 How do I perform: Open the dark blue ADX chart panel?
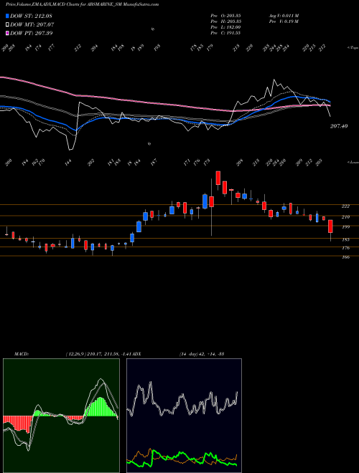coord(184,416)
